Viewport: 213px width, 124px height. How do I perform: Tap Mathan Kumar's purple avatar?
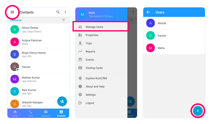(x=15, y=79)
